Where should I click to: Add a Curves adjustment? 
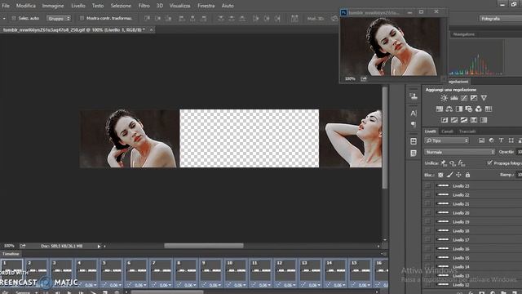[464, 98]
